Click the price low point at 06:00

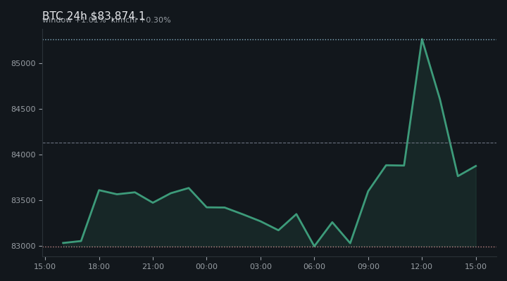314,246
